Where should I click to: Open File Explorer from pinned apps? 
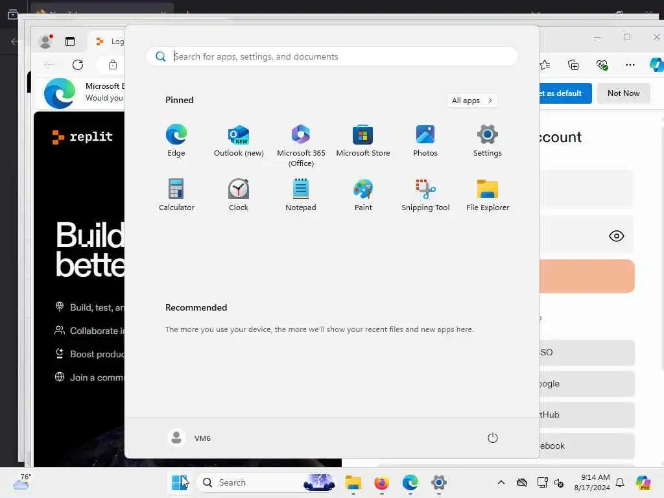click(x=488, y=195)
